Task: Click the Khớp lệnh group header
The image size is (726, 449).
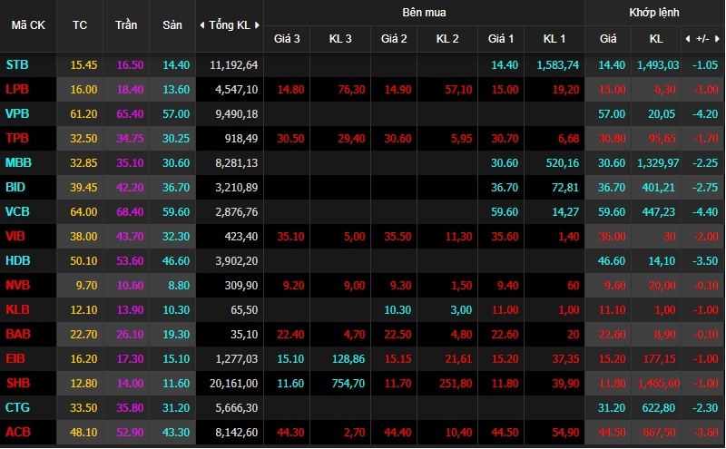Action: tap(654, 13)
